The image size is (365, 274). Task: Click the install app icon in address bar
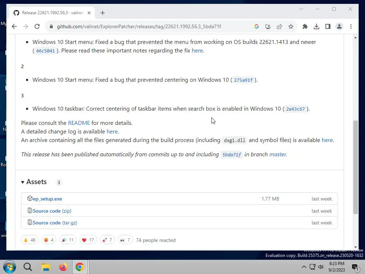click(268, 26)
